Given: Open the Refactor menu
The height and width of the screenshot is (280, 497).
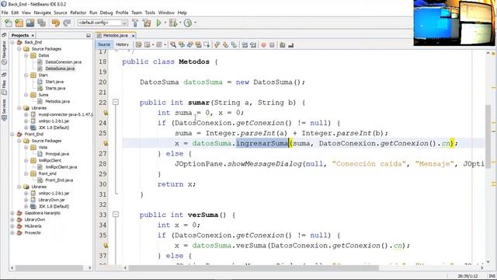Looking at the screenshot, I should coord(78,12).
